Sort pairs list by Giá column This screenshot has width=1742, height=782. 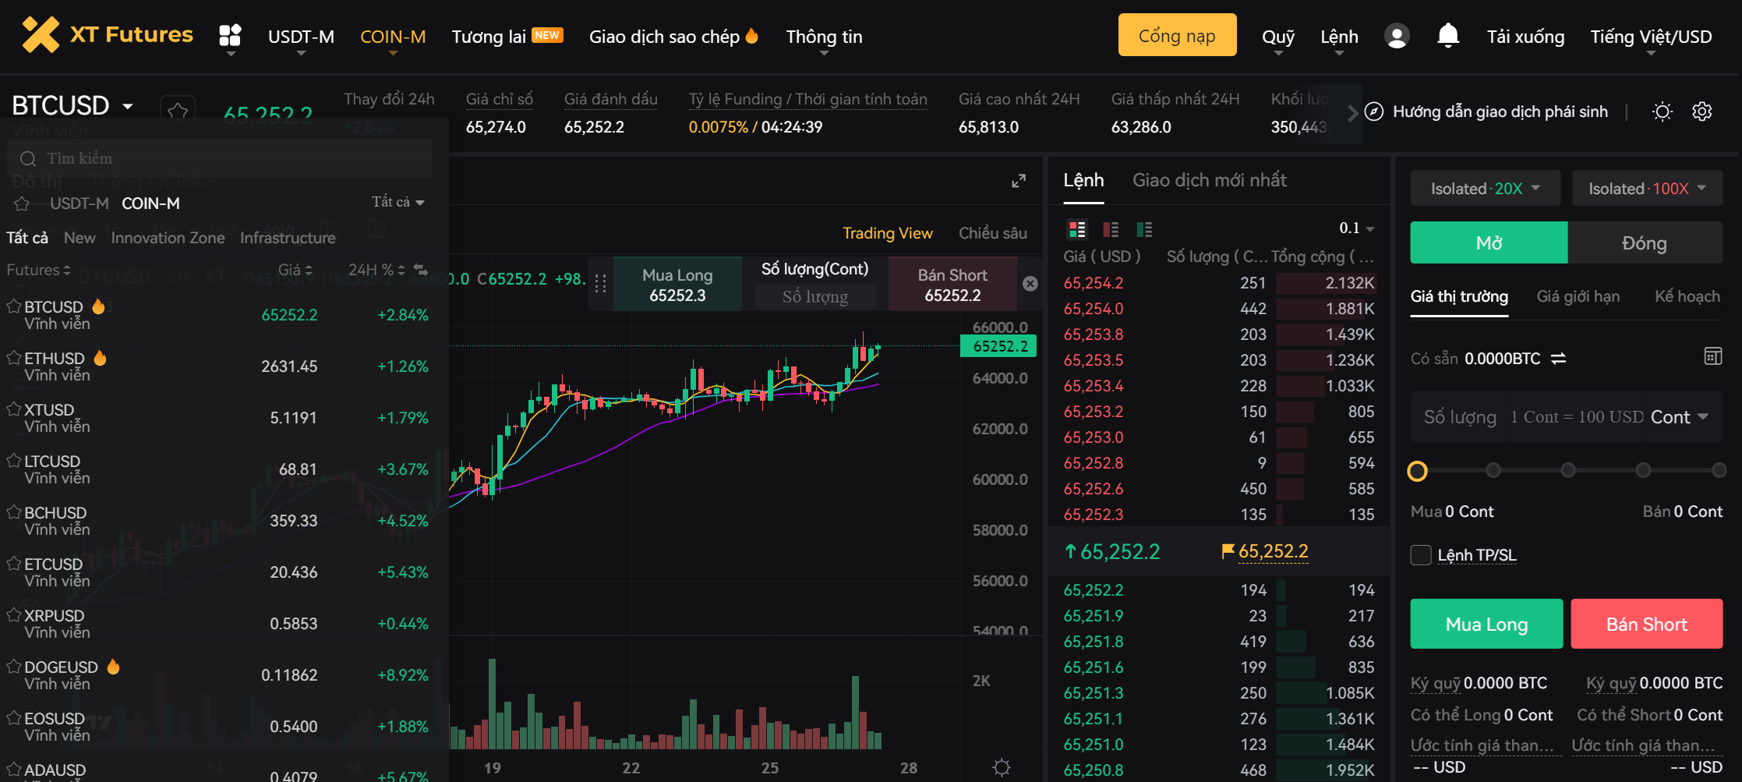point(295,270)
